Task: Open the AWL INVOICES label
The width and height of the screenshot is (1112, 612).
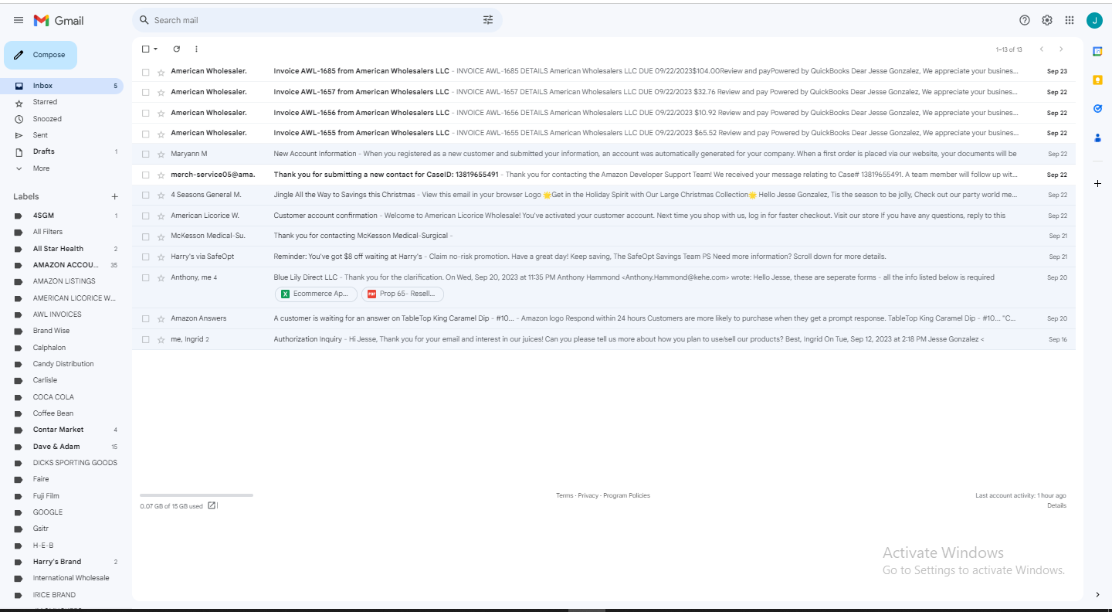Action: tap(57, 314)
